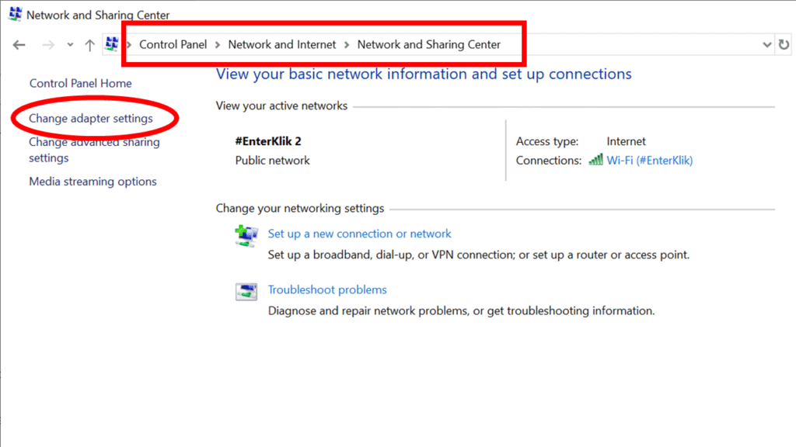Image resolution: width=796 pixels, height=447 pixels.
Task: Refresh the Network and Sharing Center view
Action: tap(784, 45)
